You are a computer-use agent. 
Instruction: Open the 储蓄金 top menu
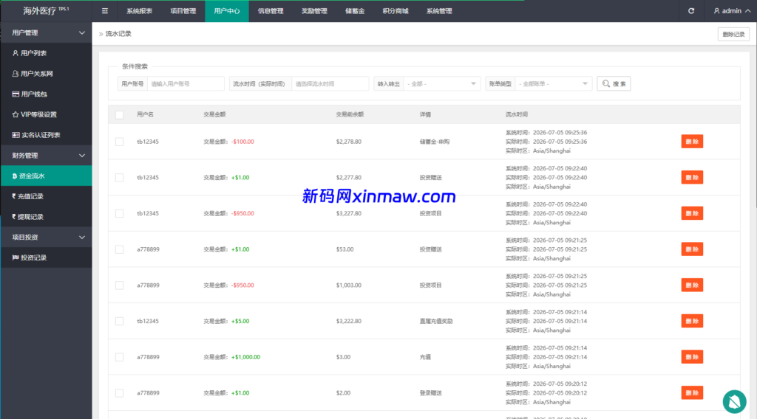355,11
